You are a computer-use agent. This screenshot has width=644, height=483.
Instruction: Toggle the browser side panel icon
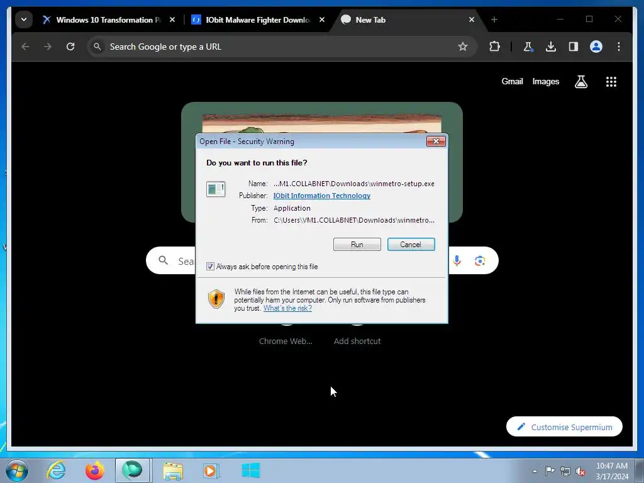574,47
